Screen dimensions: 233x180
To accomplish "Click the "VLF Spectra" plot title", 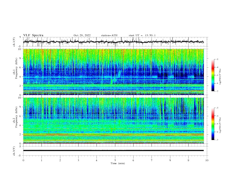I will (33, 35).
